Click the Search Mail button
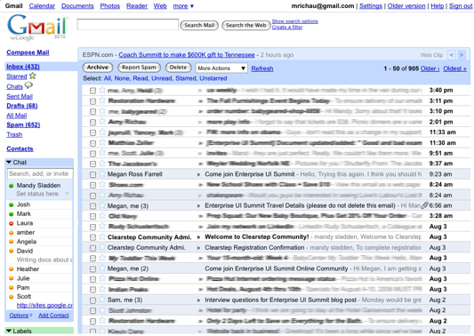Image resolution: width=474 pixels, height=336 pixels. [199, 26]
